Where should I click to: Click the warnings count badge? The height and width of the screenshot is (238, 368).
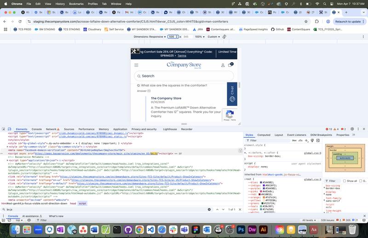[x=336, y=129]
